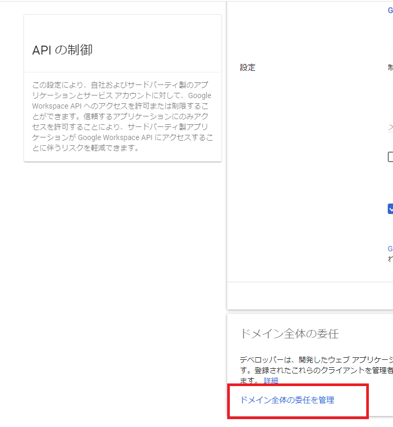Click the truncated 制 text beside 設定
Image resolution: width=393 pixels, height=427 pixels.
coord(390,68)
